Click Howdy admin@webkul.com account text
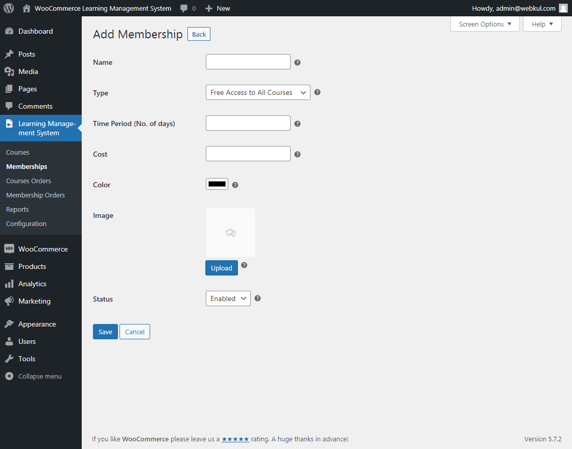Viewport: 572px width, 449px height. pyautogui.click(x=514, y=8)
